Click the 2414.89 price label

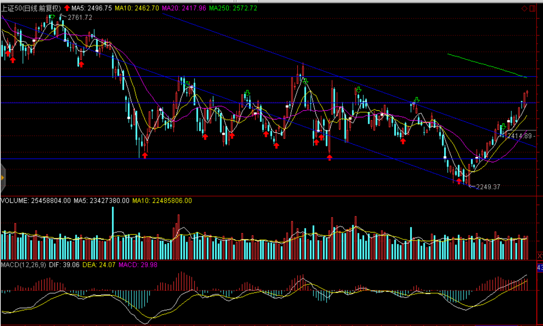point(519,136)
